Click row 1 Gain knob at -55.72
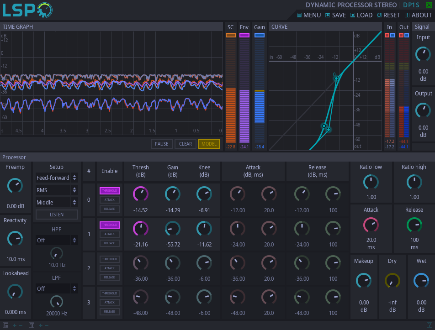This screenshot has width=435, height=330. pos(173,229)
